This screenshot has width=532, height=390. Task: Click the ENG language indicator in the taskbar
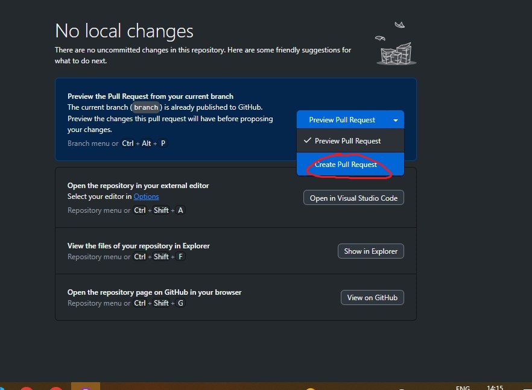[463, 387]
